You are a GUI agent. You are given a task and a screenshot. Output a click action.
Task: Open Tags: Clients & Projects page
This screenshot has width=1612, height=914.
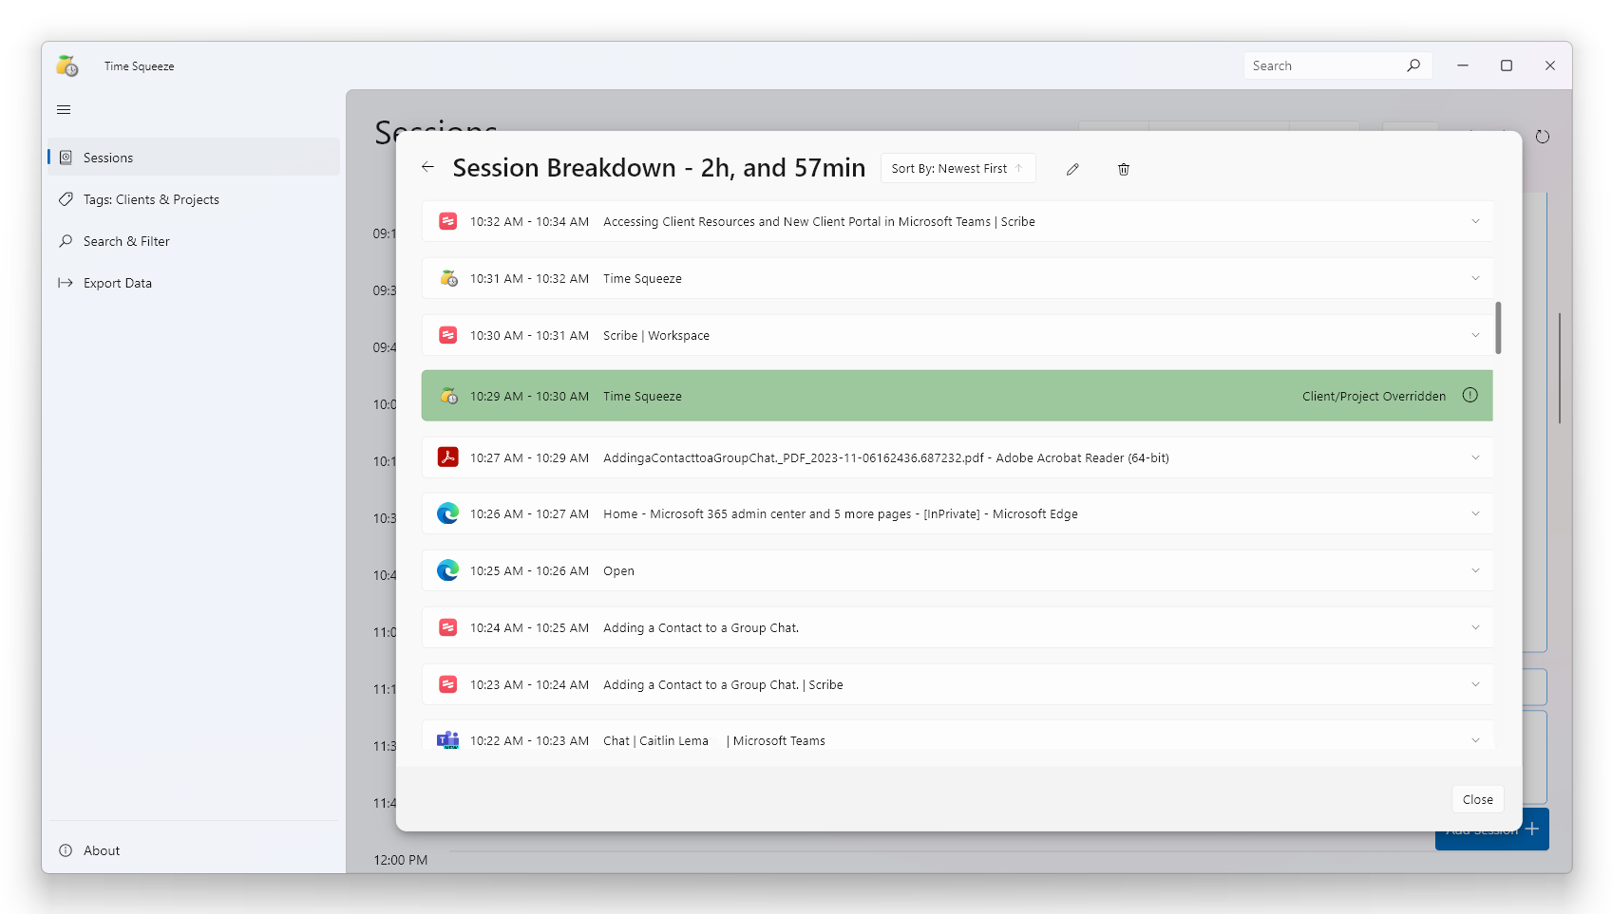pyautogui.click(x=194, y=199)
